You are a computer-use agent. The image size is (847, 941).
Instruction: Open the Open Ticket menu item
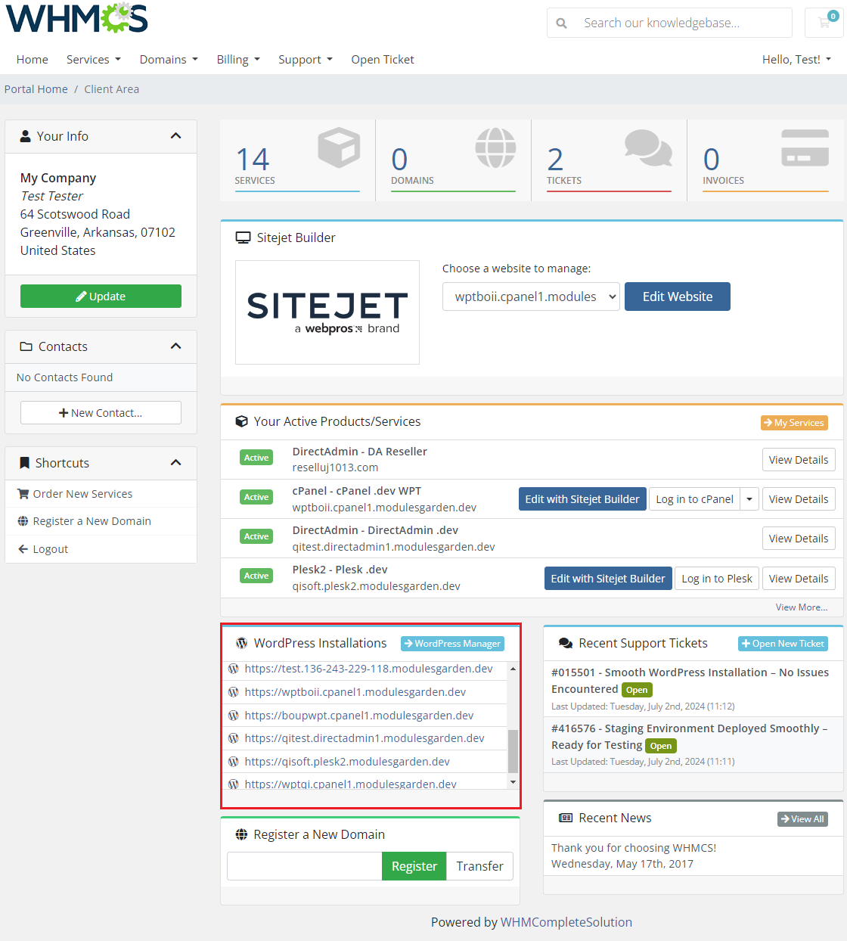[x=383, y=59]
